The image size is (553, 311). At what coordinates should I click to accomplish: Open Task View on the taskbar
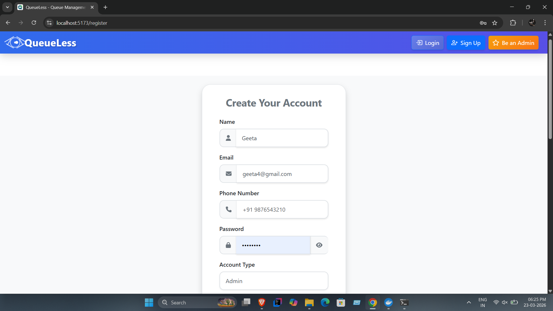246,302
